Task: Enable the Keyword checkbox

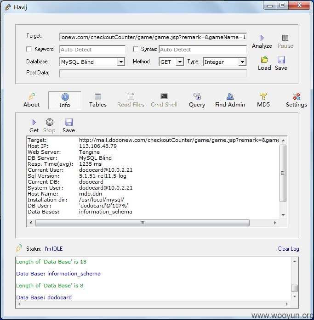Action: coord(29,49)
